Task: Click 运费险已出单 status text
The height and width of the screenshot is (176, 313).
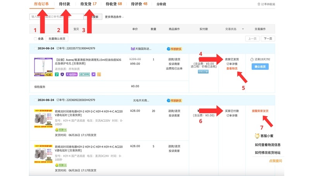Action: coord(174,69)
